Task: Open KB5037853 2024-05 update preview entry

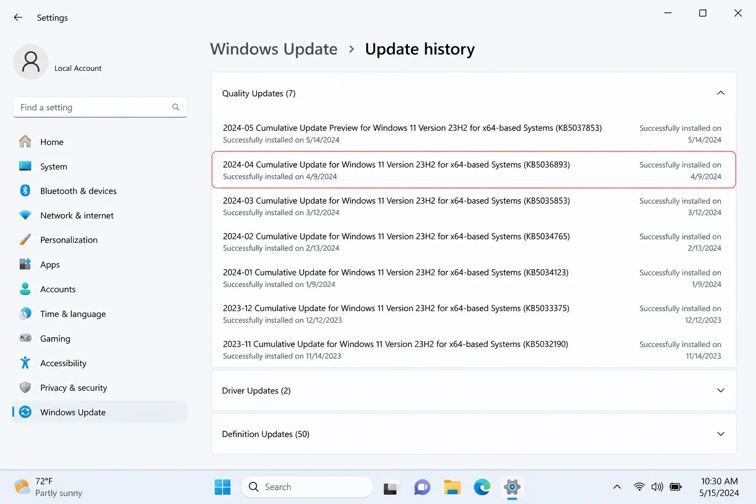Action: [x=473, y=133]
